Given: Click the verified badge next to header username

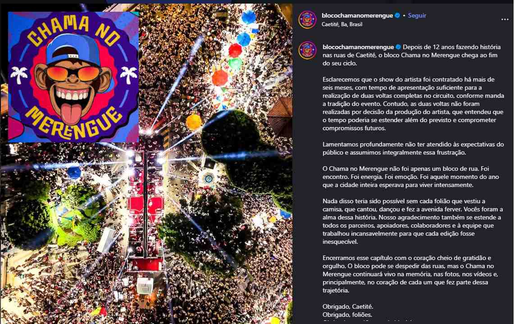Looking at the screenshot, I should point(397,15).
